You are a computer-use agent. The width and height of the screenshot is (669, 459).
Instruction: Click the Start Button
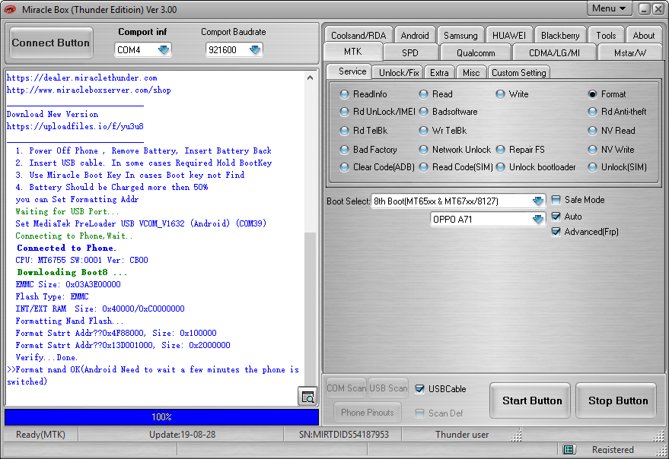click(531, 400)
